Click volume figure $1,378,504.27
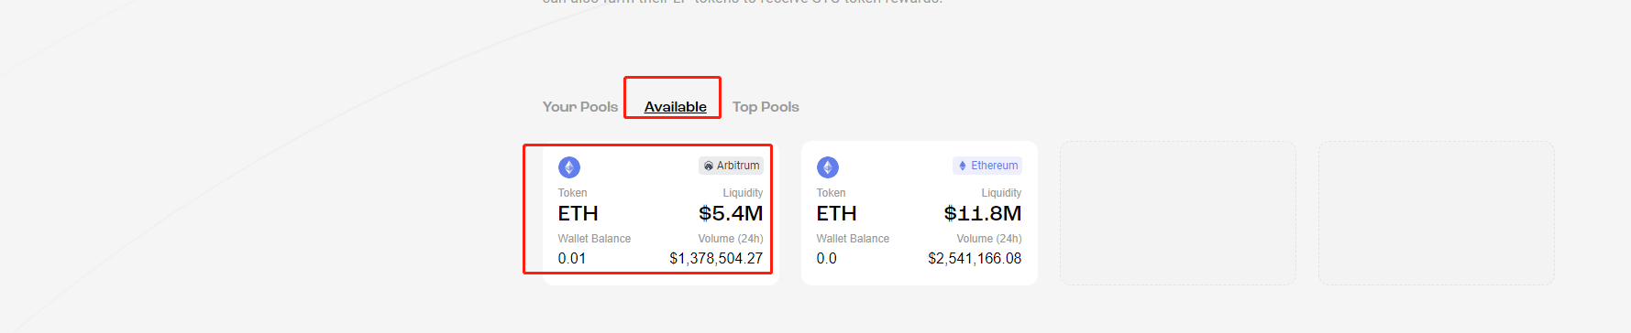The image size is (1631, 333). click(716, 258)
